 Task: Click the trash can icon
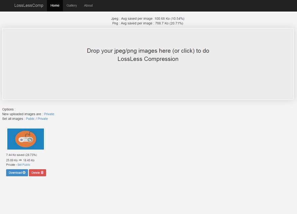click(42, 173)
